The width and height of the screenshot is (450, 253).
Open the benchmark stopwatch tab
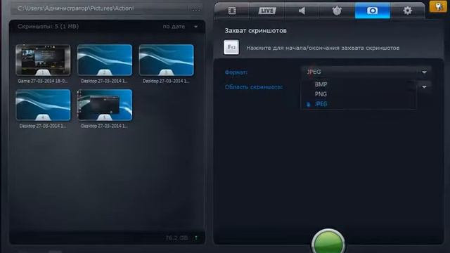337,11
